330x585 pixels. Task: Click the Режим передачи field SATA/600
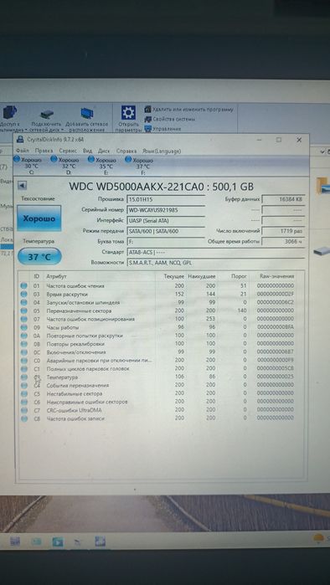click(x=165, y=231)
